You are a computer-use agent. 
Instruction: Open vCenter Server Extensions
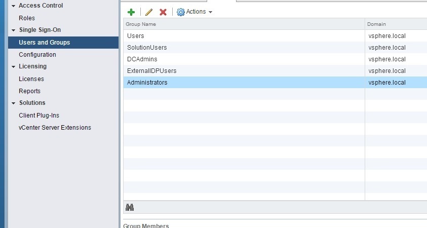click(55, 128)
